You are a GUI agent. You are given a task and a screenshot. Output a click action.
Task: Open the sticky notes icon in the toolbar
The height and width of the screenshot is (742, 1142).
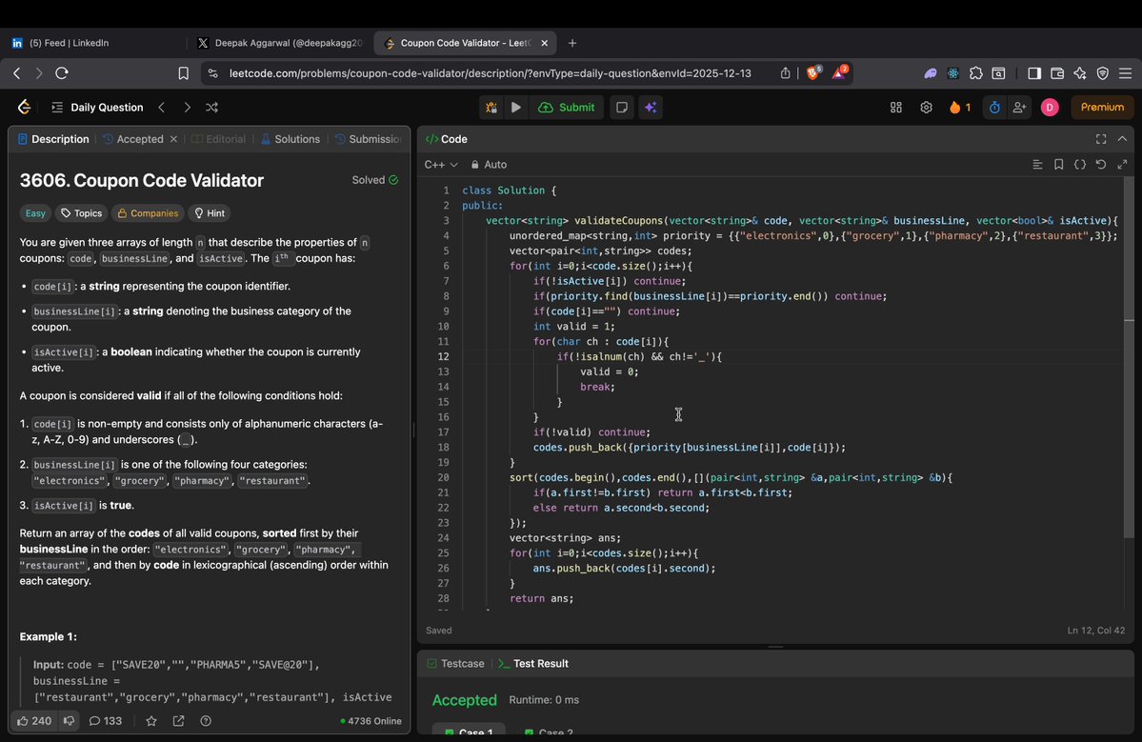(622, 108)
